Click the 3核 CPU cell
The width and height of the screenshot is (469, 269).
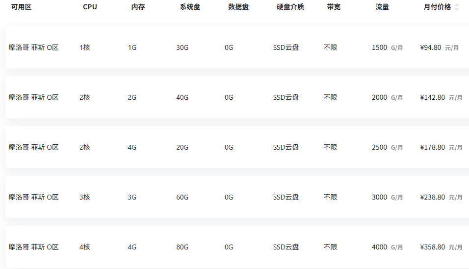coord(85,197)
